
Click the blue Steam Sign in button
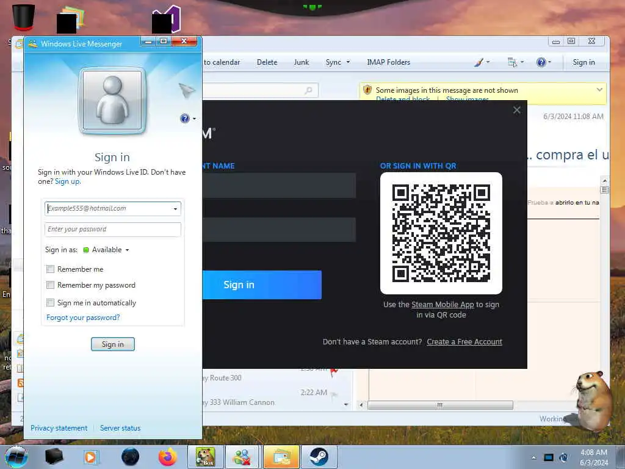[262, 285]
